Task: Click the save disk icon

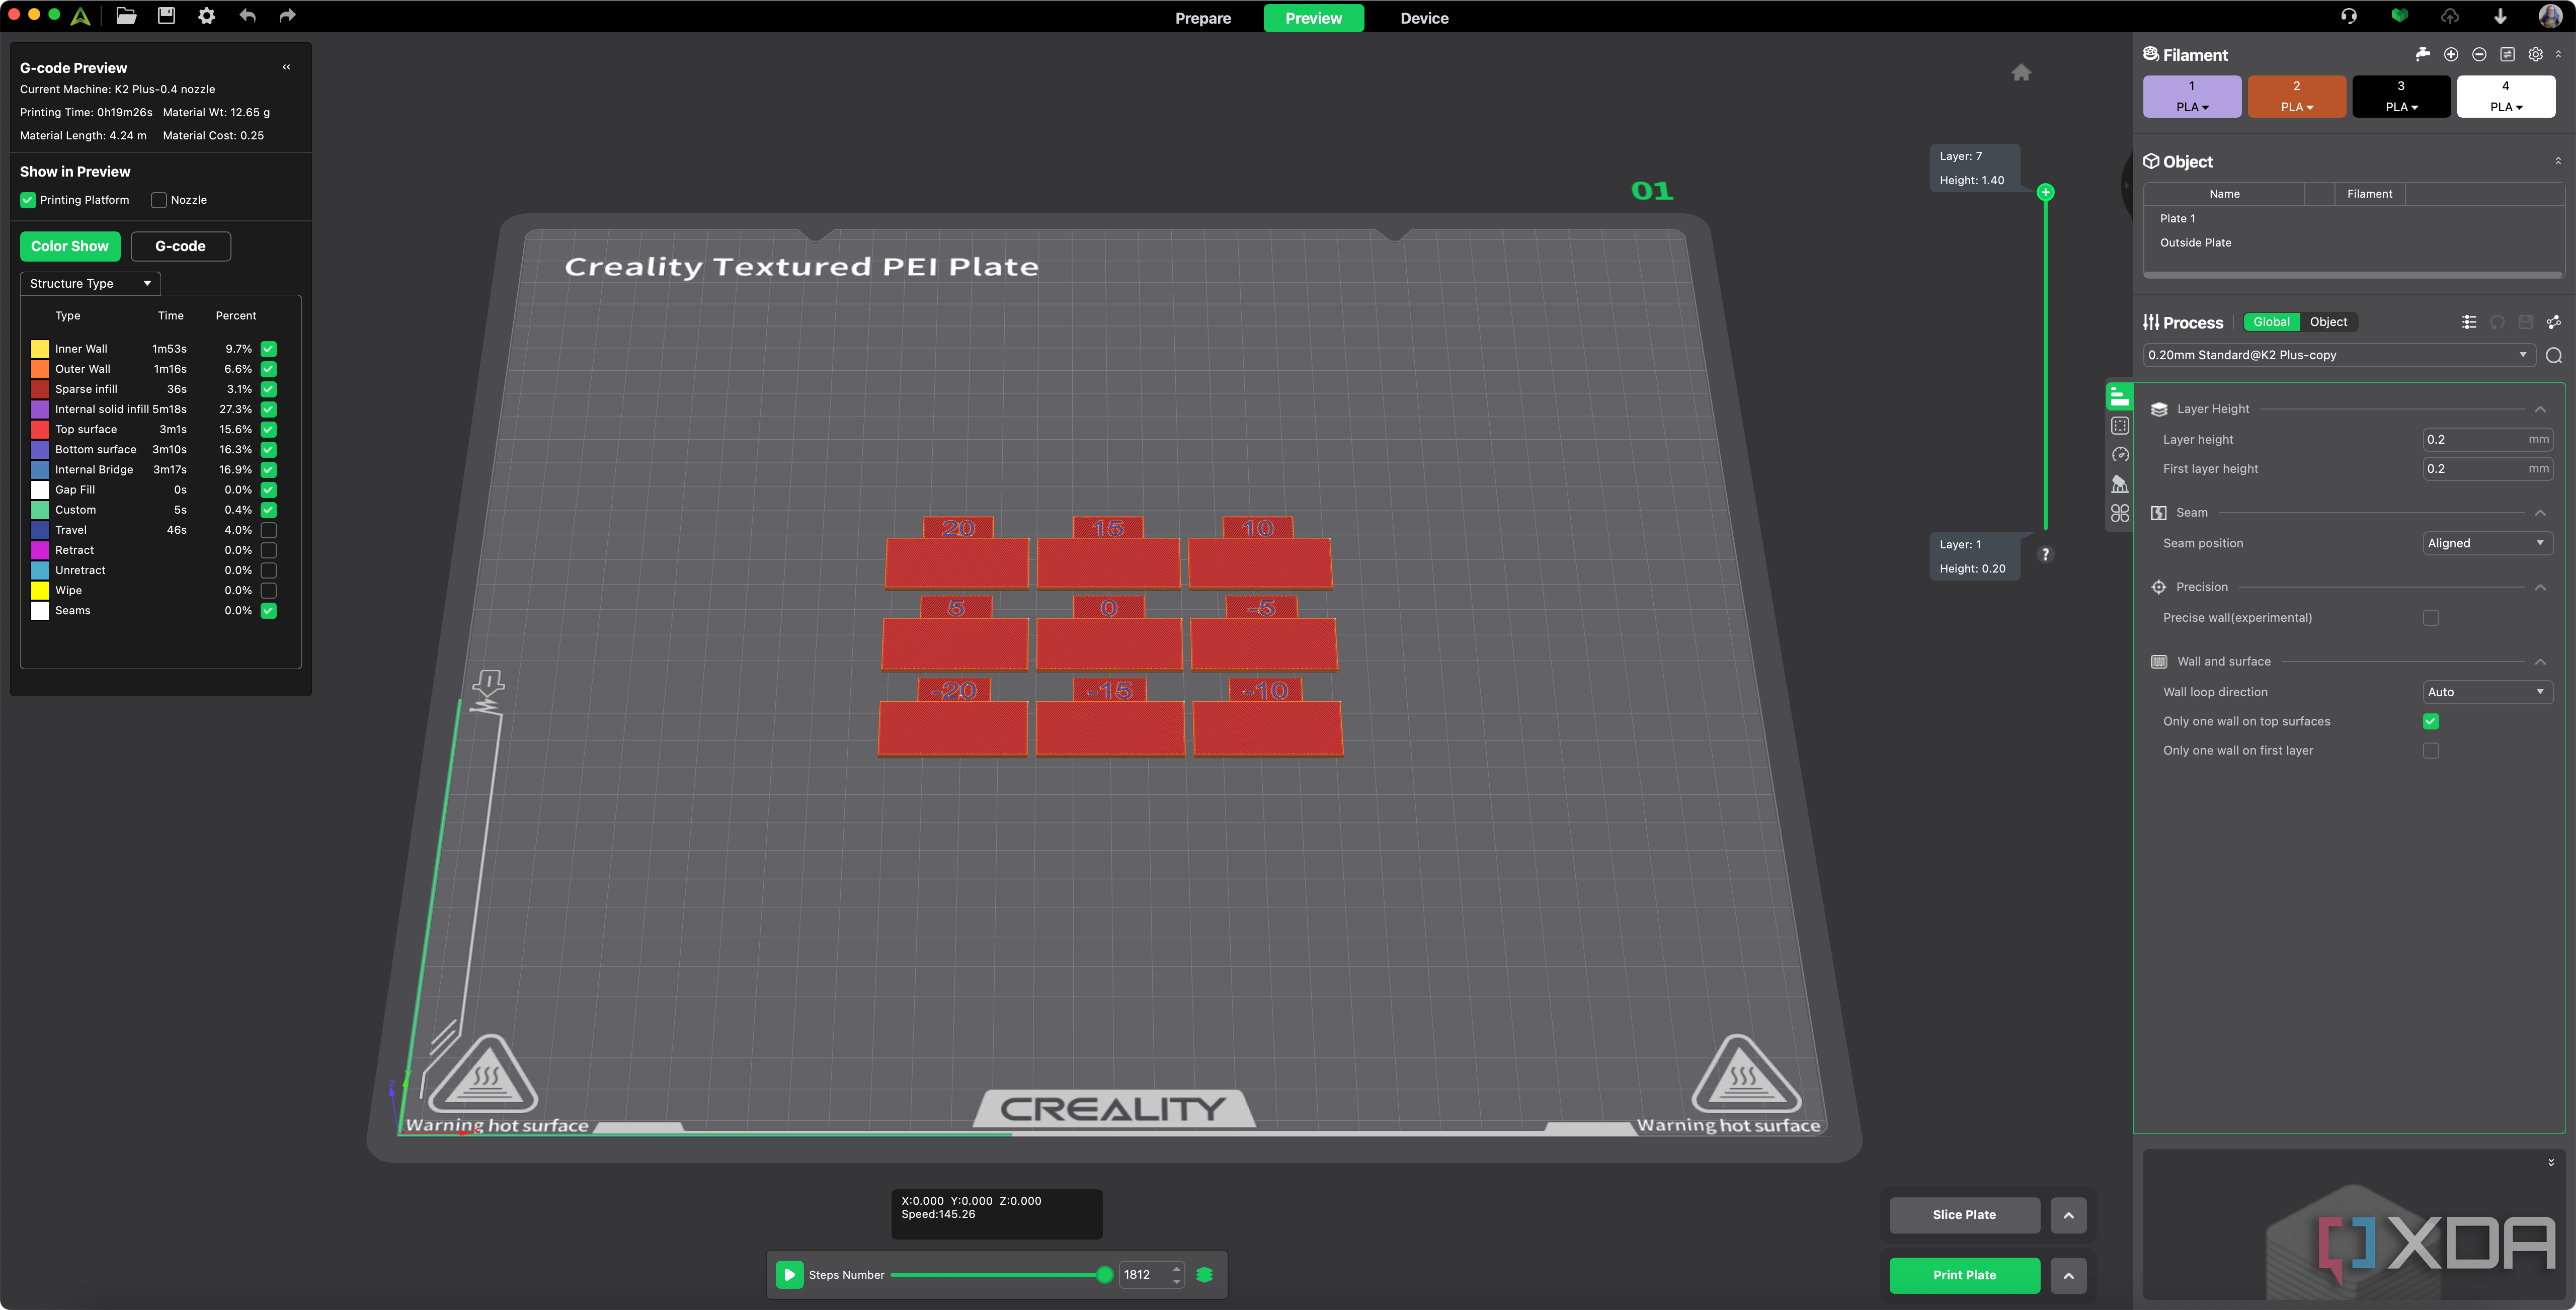Action: (166, 16)
